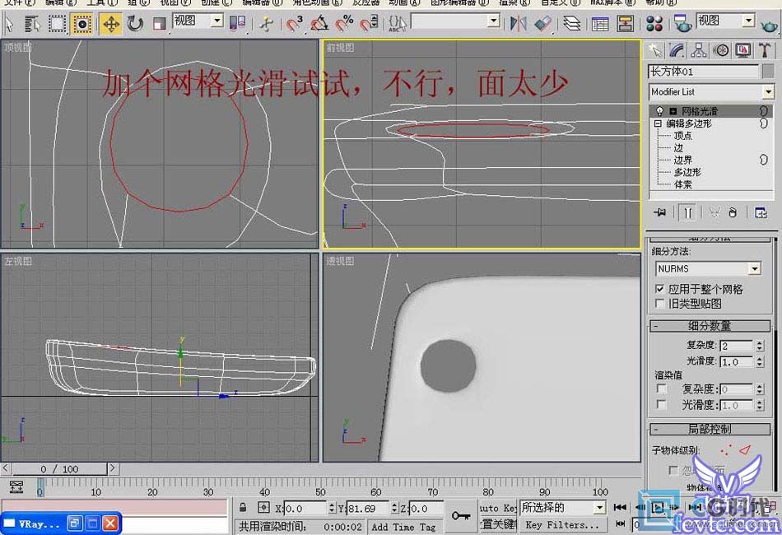Click the Align tool icon
The height and width of the screenshot is (535, 782).
(x=542, y=23)
